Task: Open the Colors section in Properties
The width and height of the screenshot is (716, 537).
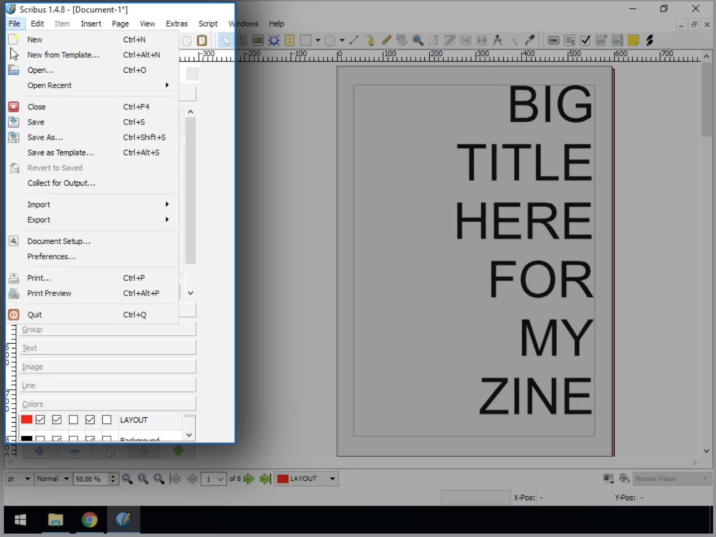Action: (108, 404)
